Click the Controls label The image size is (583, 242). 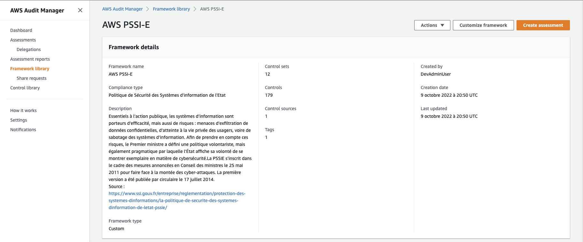point(273,87)
